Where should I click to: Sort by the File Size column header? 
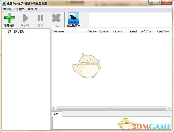[92, 31]
